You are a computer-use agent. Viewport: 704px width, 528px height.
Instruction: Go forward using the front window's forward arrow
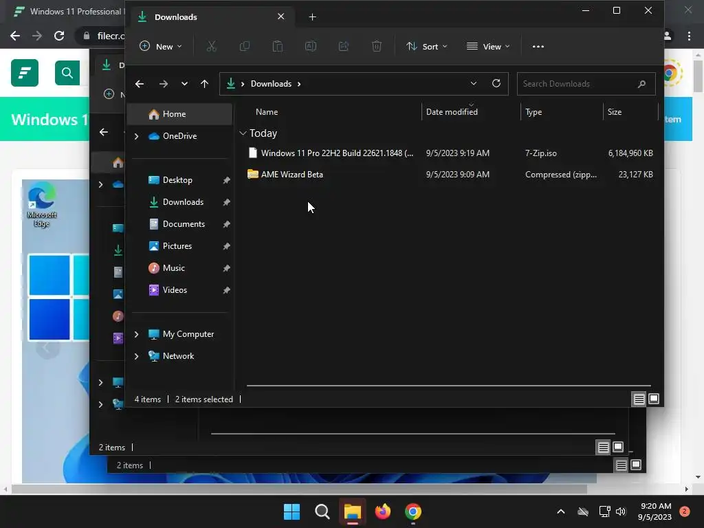point(164,83)
